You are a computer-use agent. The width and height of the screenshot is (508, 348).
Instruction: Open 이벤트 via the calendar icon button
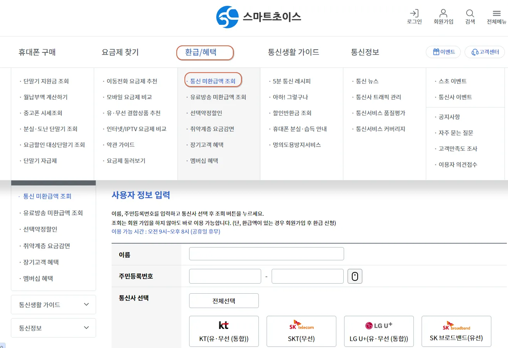pos(443,51)
